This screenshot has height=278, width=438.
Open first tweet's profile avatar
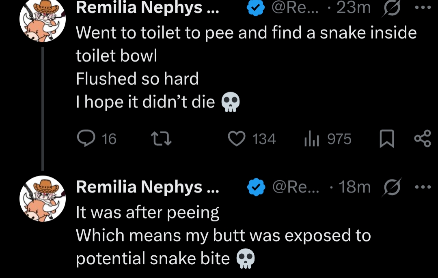pyautogui.click(x=43, y=20)
